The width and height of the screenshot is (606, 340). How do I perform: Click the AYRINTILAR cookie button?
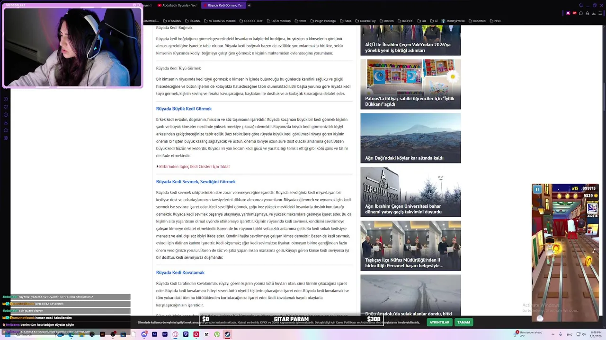click(439, 322)
